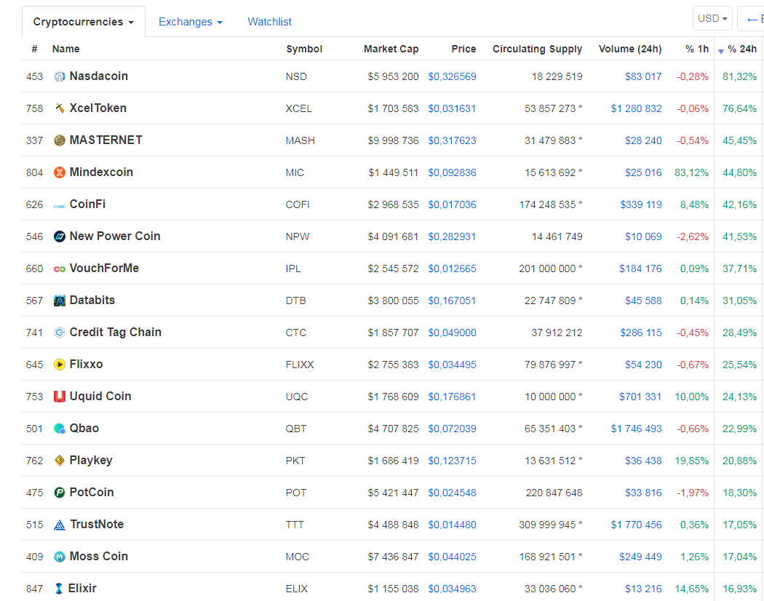Open the XcelToken coin page
Screen dimensions: 764x601
tap(98, 108)
